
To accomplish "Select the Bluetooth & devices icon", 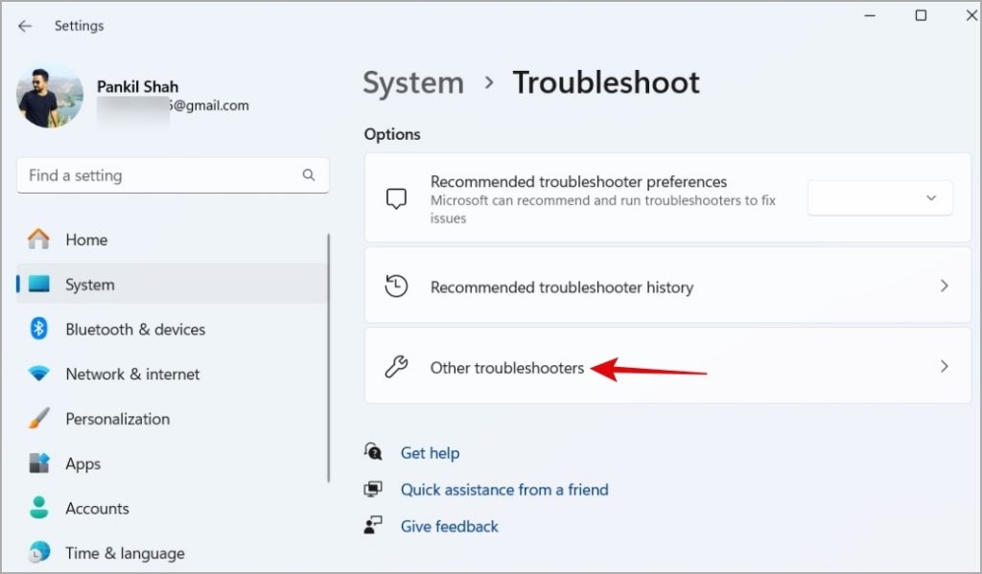I will click(x=38, y=329).
